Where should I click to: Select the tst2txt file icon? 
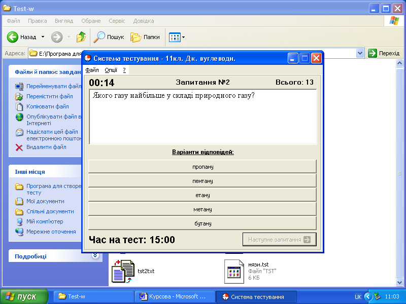coord(123,271)
